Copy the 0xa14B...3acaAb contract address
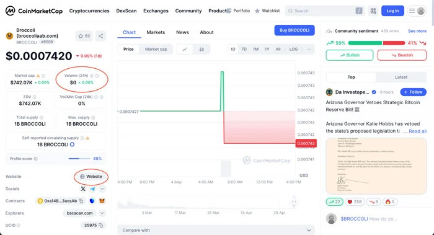 (x=81, y=201)
